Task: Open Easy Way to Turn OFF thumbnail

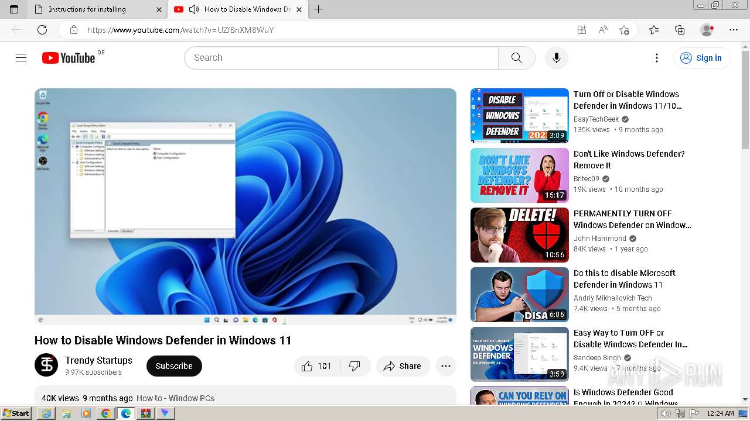Action: (x=520, y=354)
